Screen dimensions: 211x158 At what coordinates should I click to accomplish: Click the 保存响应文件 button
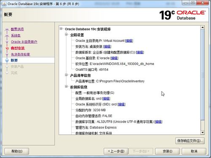[x=190, y=141]
